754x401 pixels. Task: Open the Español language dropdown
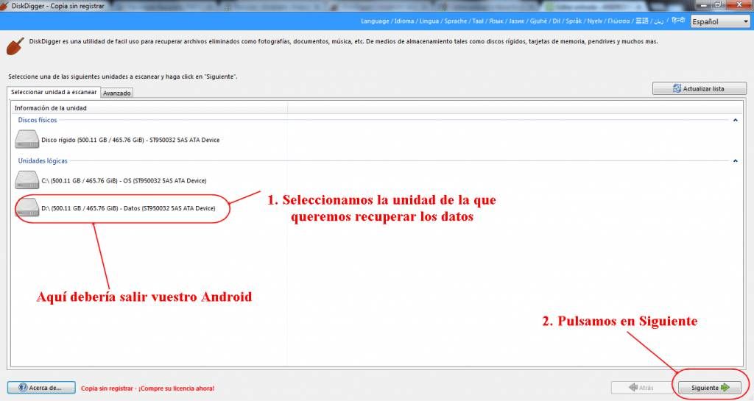[720, 21]
